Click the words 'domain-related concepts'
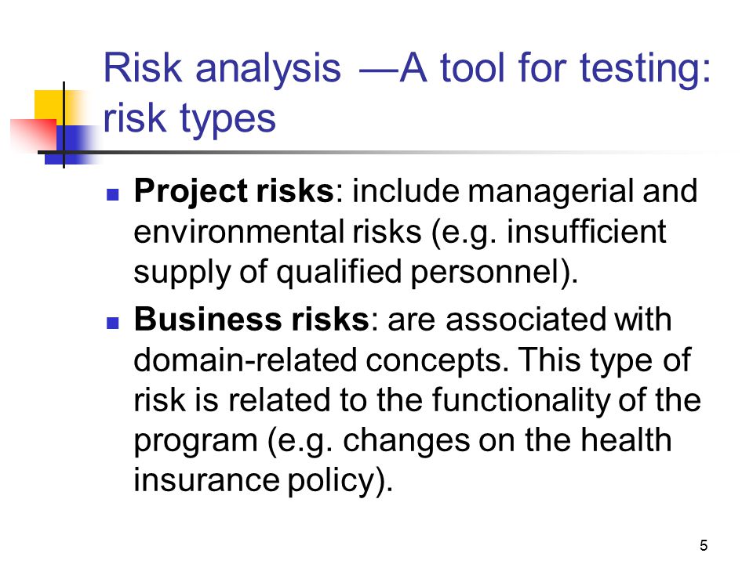The height and width of the screenshot is (564, 753). (318, 360)
